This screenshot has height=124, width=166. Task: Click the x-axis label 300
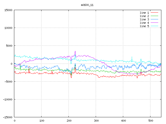[x=96, y=121]
